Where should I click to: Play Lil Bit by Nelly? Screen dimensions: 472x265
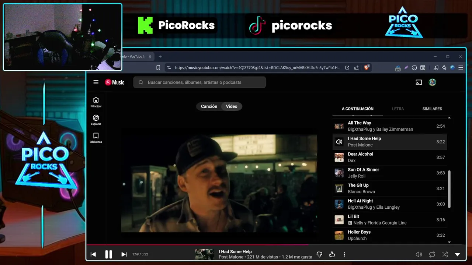pos(390,220)
